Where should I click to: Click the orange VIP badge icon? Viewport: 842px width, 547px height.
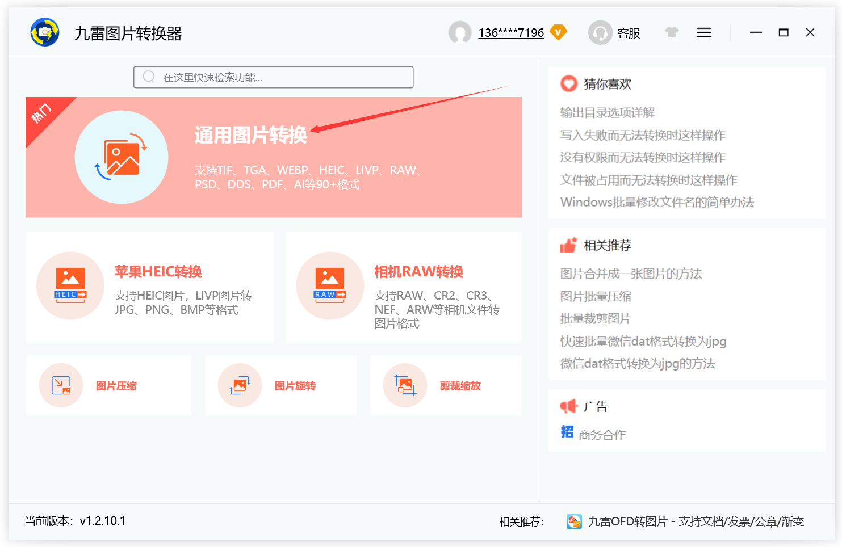pos(559,32)
